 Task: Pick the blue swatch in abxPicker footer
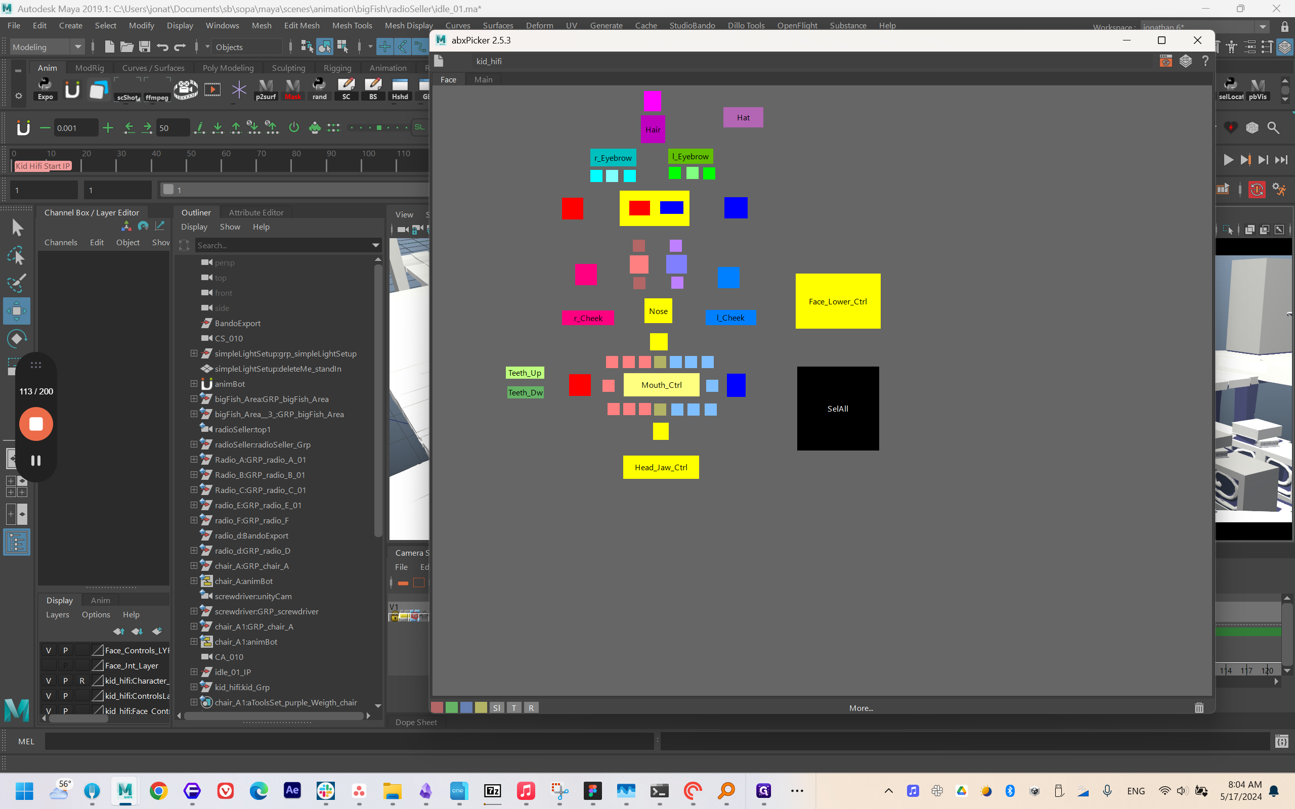tap(466, 708)
